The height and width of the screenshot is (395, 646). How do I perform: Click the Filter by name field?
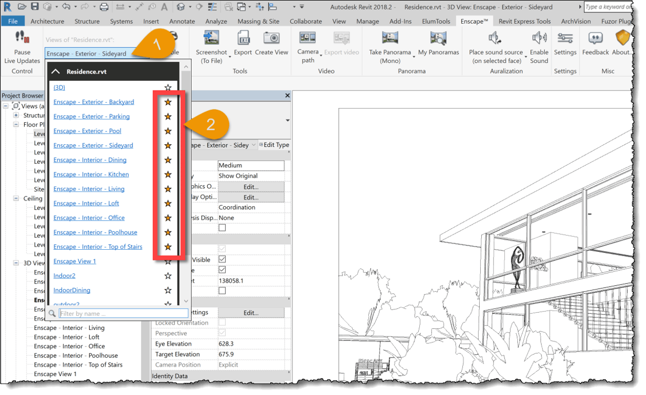pos(123,313)
